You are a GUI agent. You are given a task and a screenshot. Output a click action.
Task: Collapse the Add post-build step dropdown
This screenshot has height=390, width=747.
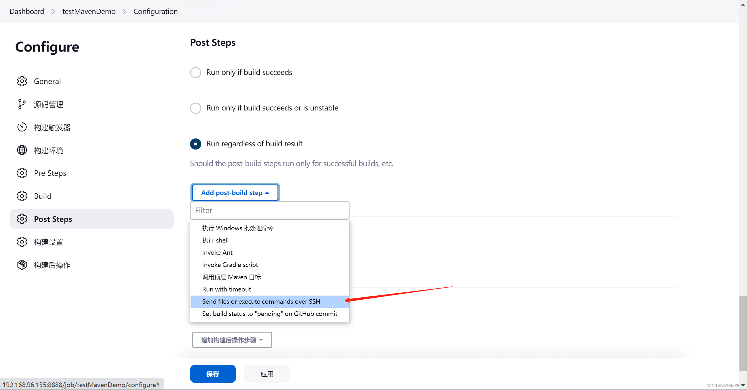[235, 193]
